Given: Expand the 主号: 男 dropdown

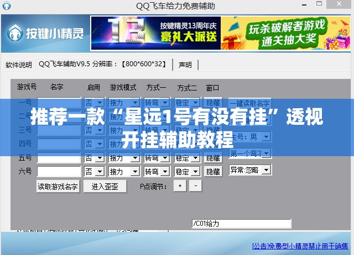Looking at the screenshot, I should [250, 137].
